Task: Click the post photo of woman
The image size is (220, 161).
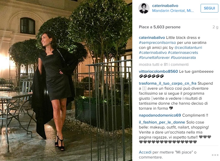Action: (x=66, y=80)
